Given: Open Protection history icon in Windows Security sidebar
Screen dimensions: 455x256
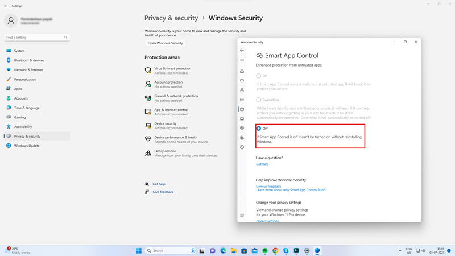Looking at the screenshot, I should 242,147.
